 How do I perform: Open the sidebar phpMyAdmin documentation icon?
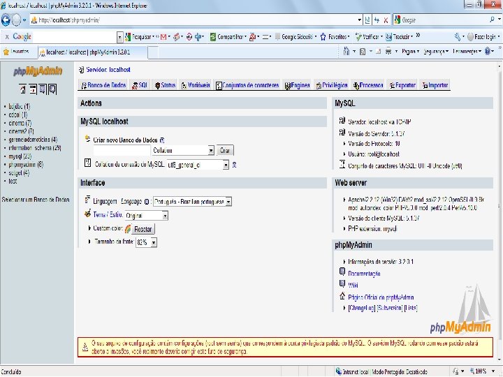tap(43, 89)
